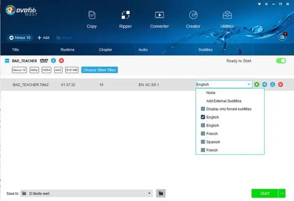Screen dimensions: 294x201
Task: Open advanced settings for Title2
Action: point(265,85)
